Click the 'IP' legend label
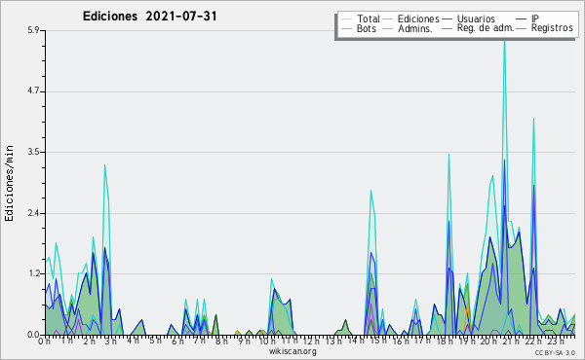 pos(535,18)
